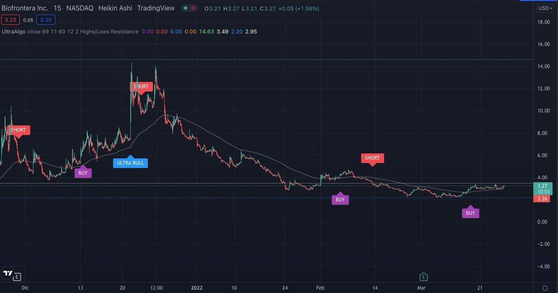Click the green earnings E marker on the timeline
Image resolution: width=558 pixels, height=293 pixels.
424,276
